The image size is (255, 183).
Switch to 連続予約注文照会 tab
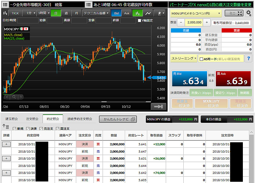[x=80, y=119]
